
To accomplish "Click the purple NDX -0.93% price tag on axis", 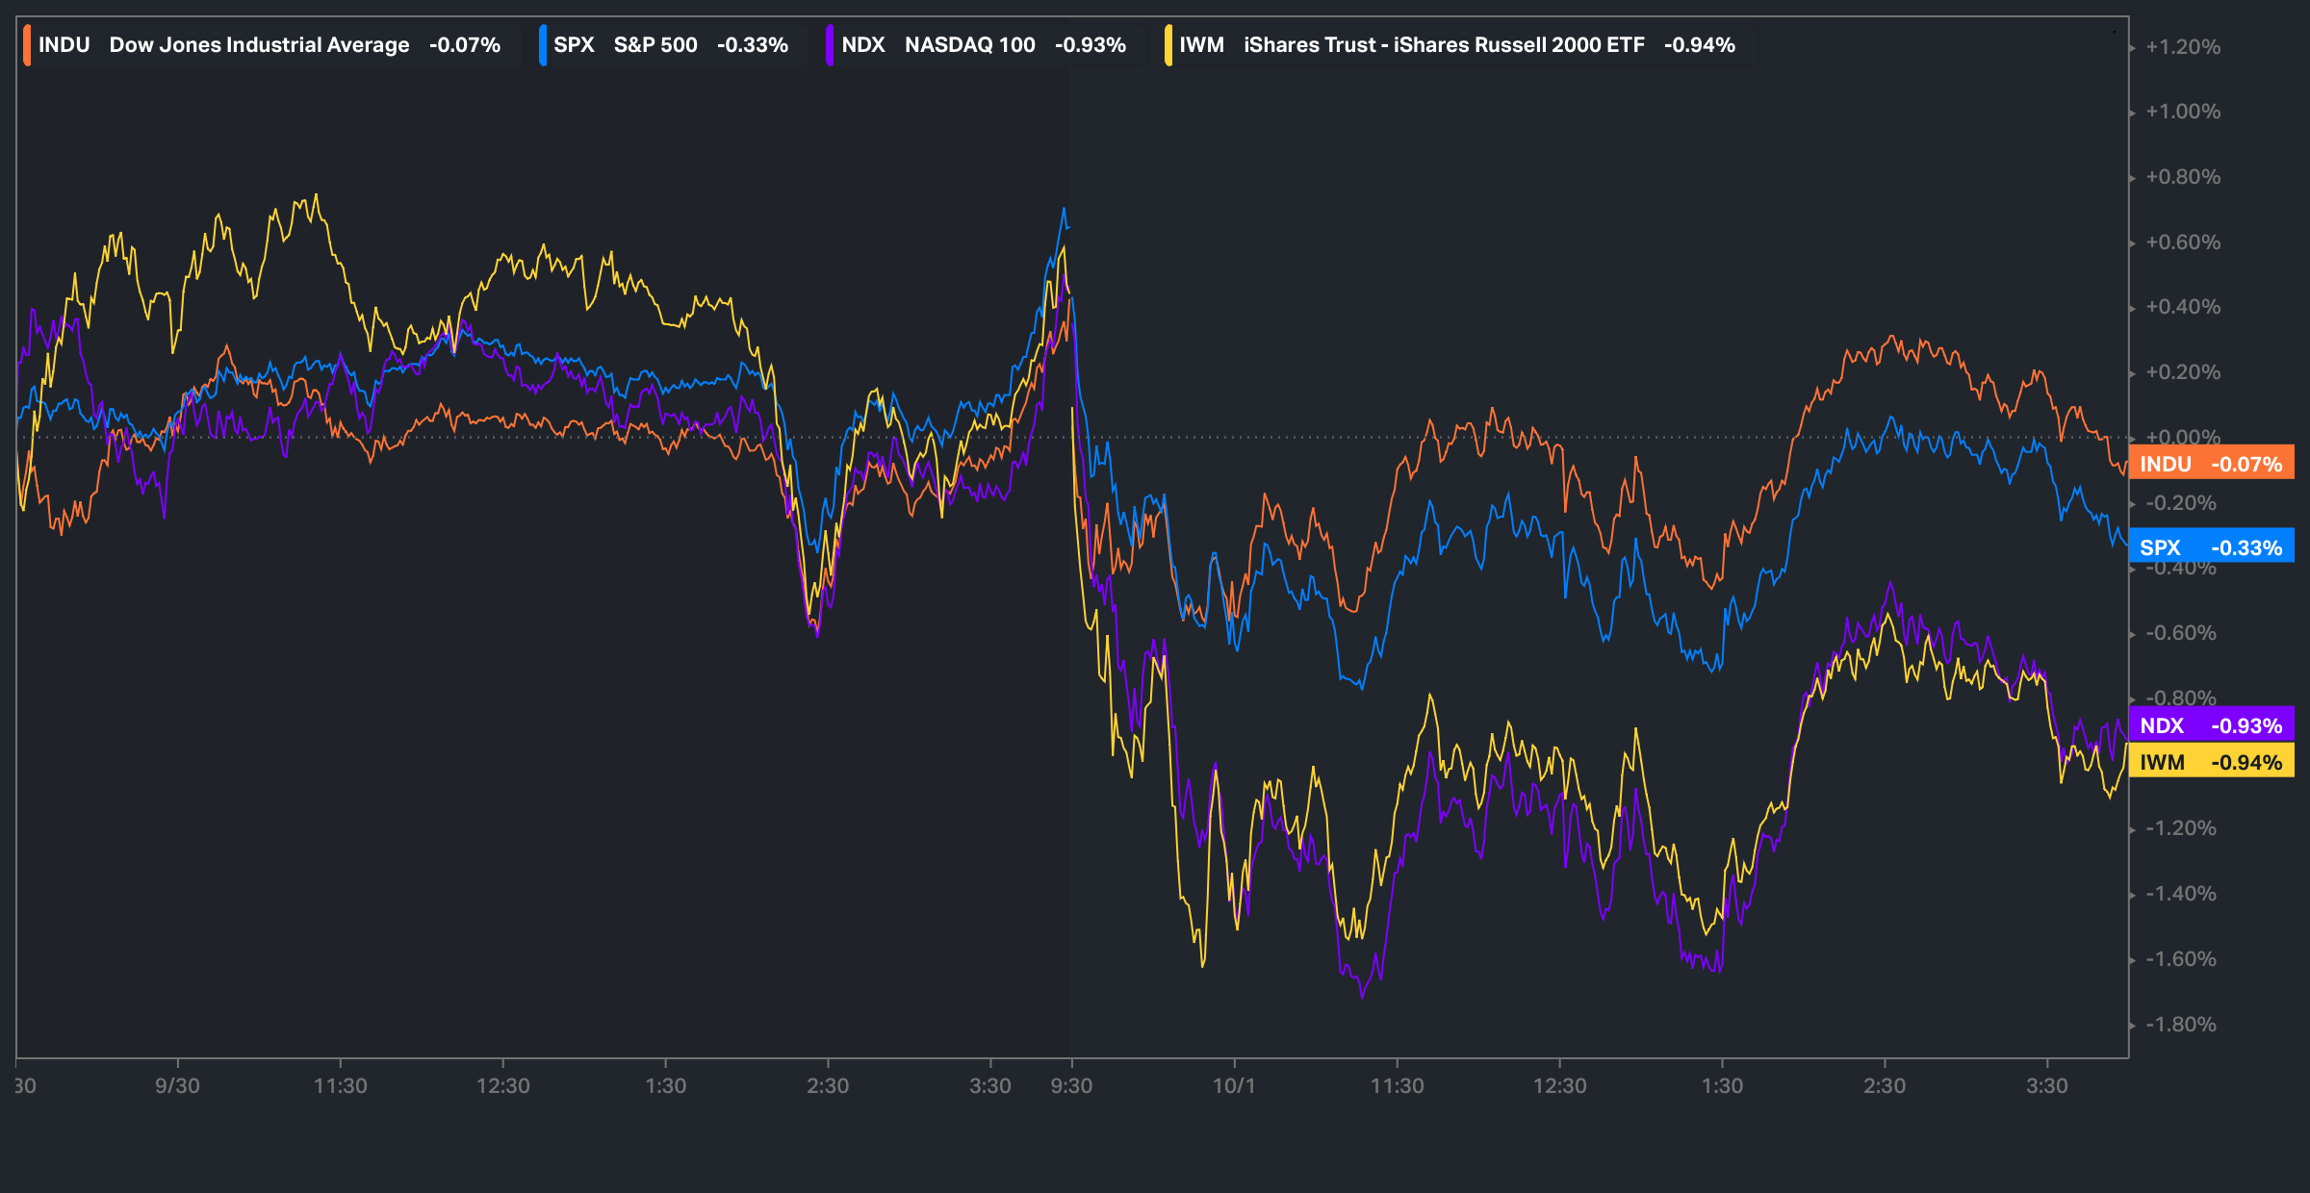I will [x=2211, y=725].
